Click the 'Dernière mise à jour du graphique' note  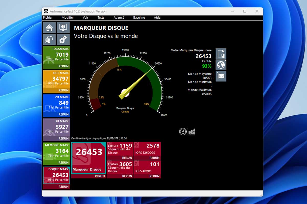click(x=99, y=138)
